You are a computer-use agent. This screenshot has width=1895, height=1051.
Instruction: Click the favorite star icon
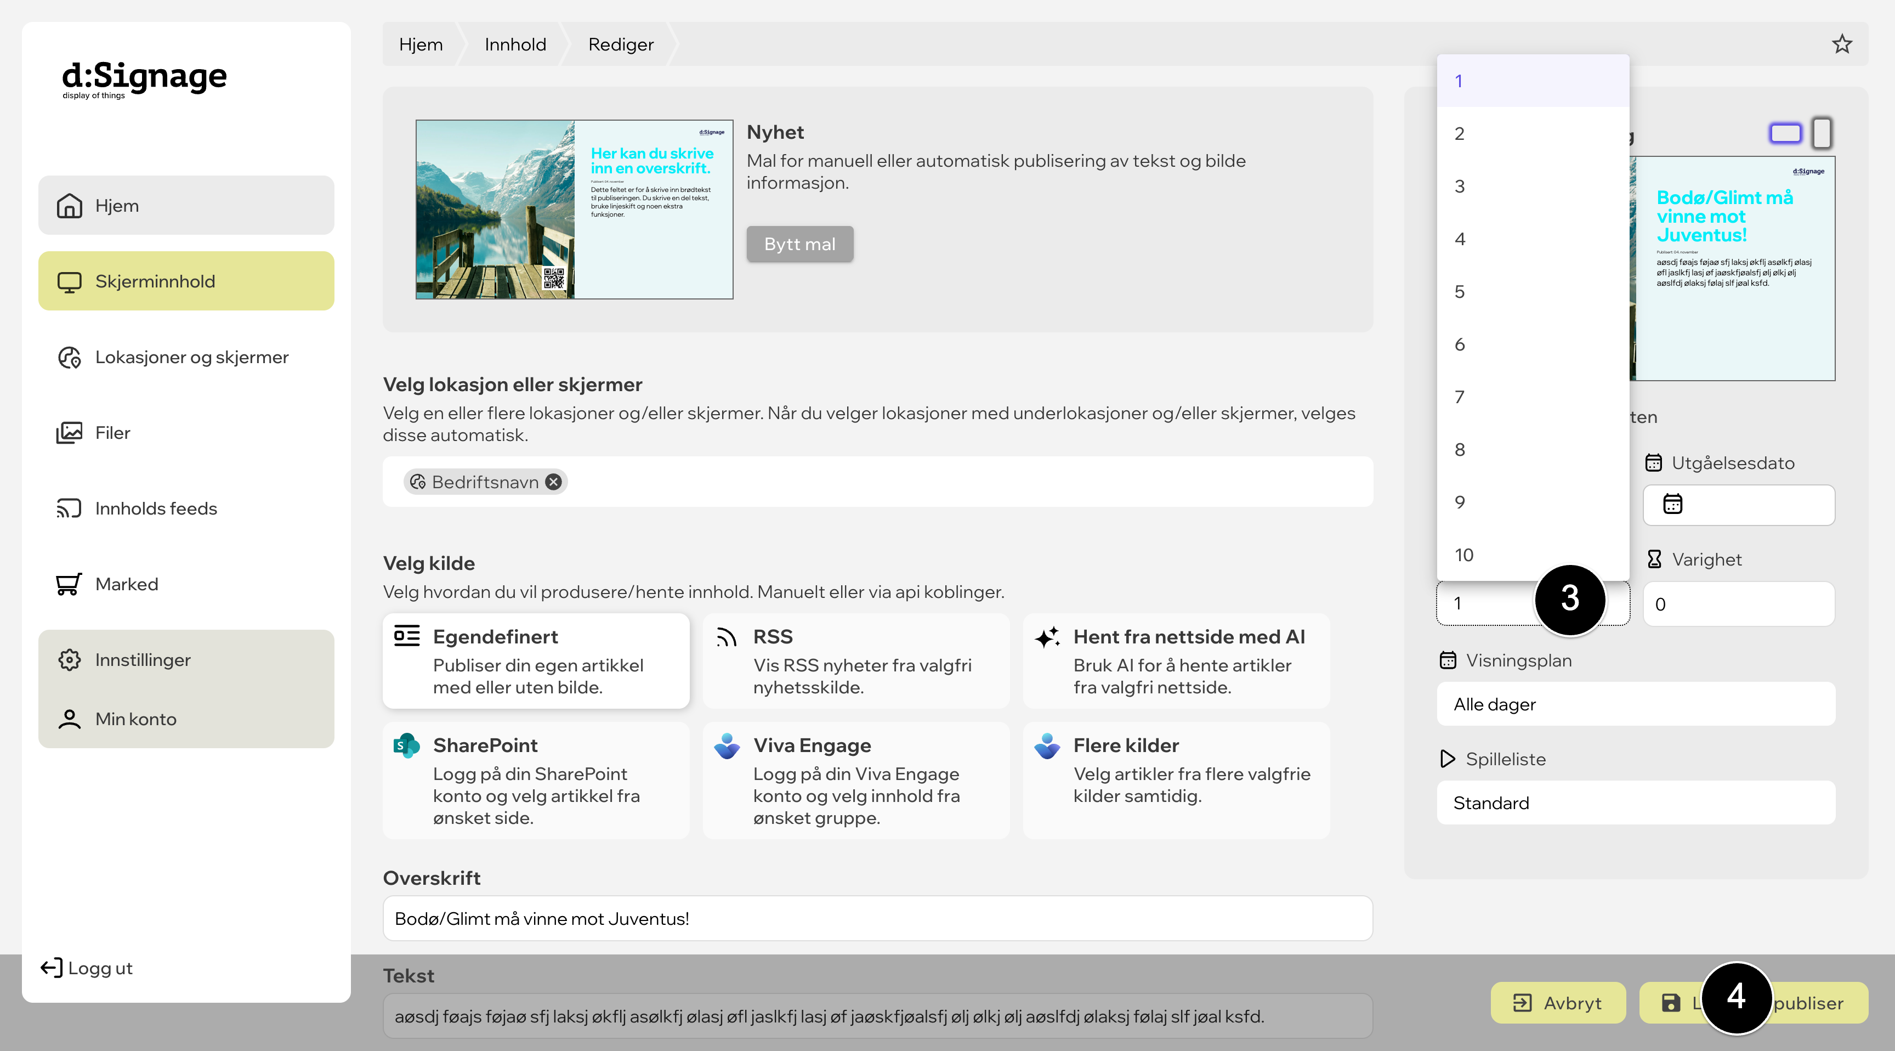click(x=1841, y=44)
